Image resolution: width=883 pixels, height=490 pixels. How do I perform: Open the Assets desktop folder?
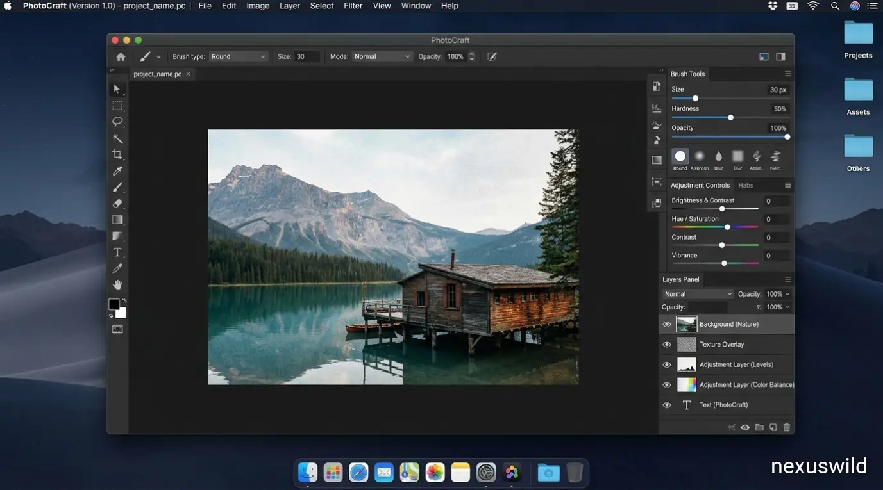point(858,96)
